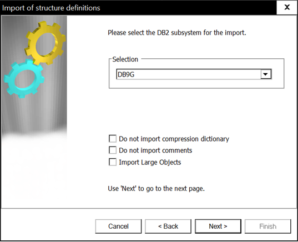Viewport: 298px width, 242px height.
Task: Click the Do not import comments label
Action: coord(155,150)
